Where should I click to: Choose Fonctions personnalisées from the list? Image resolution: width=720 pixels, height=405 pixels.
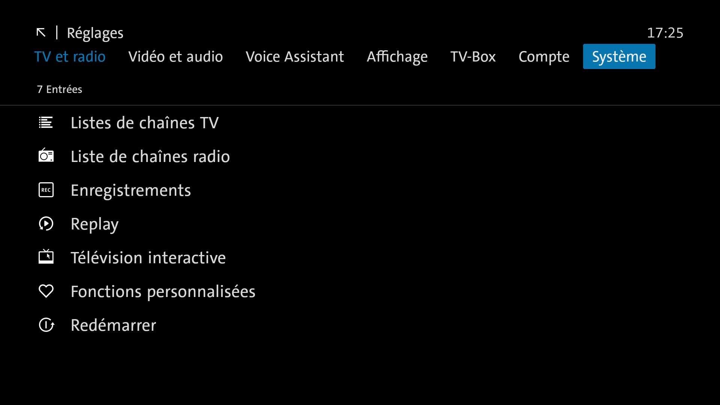163,292
